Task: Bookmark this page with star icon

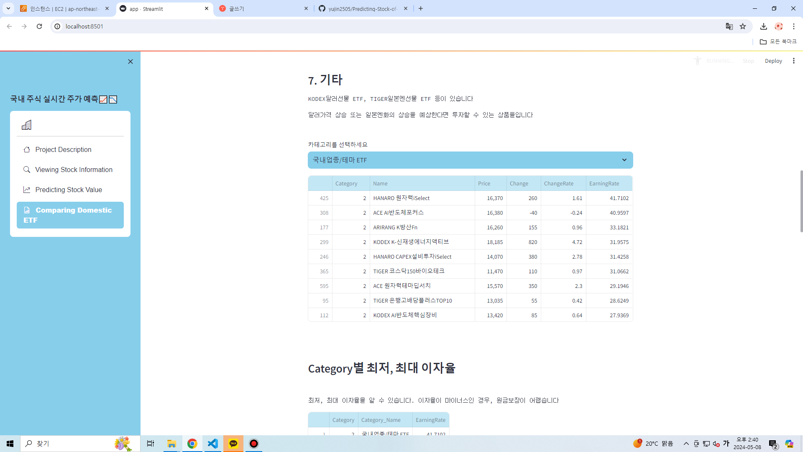Action: point(743,26)
